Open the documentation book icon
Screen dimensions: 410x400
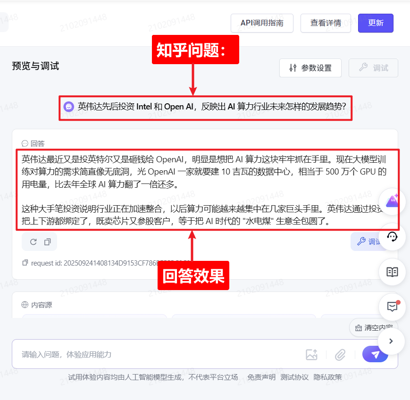pos(392,272)
